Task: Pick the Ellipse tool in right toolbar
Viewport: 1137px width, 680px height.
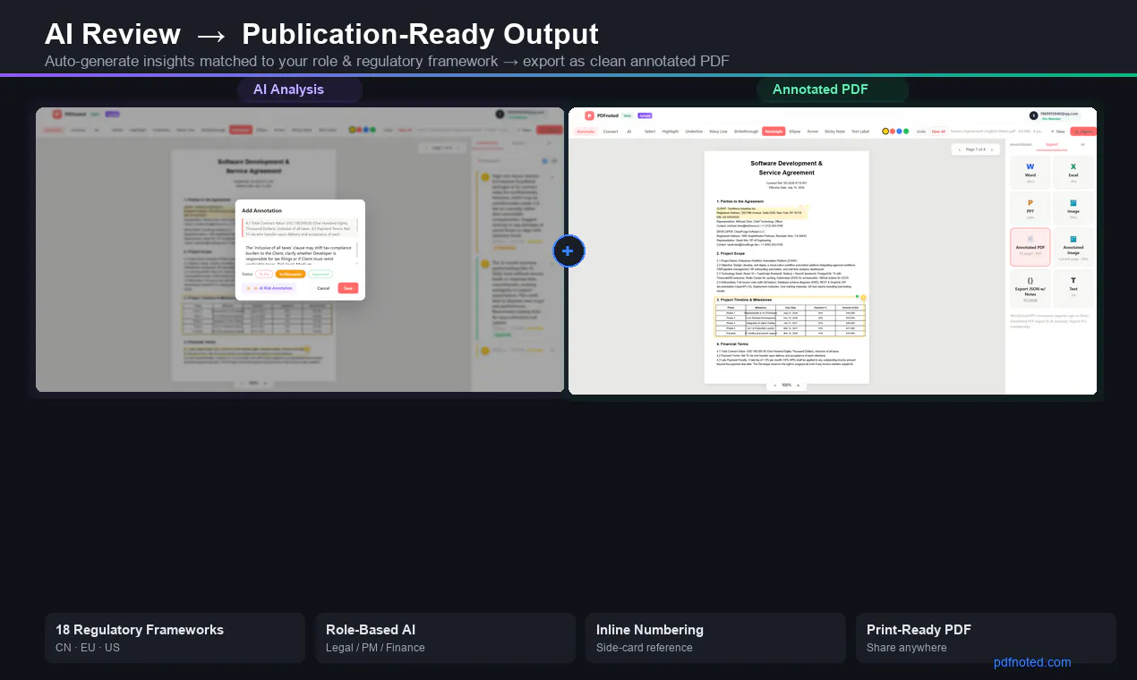Action: [x=795, y=132]
